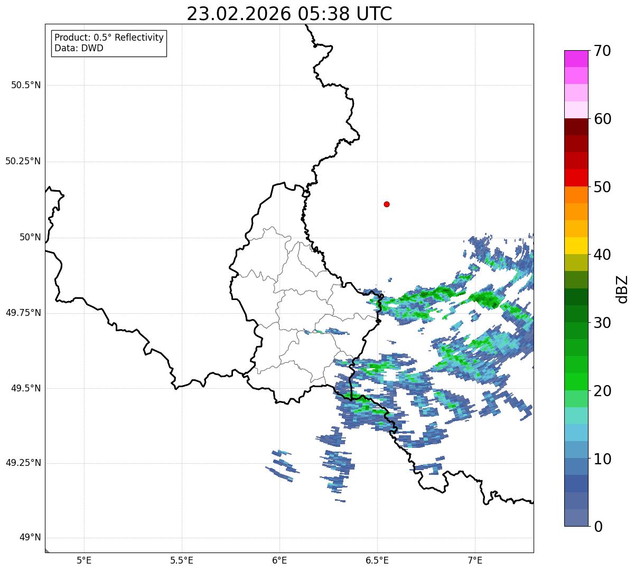Pick the magenta top colorbar segment
635x571 pixels.
(x=576, y=59)
